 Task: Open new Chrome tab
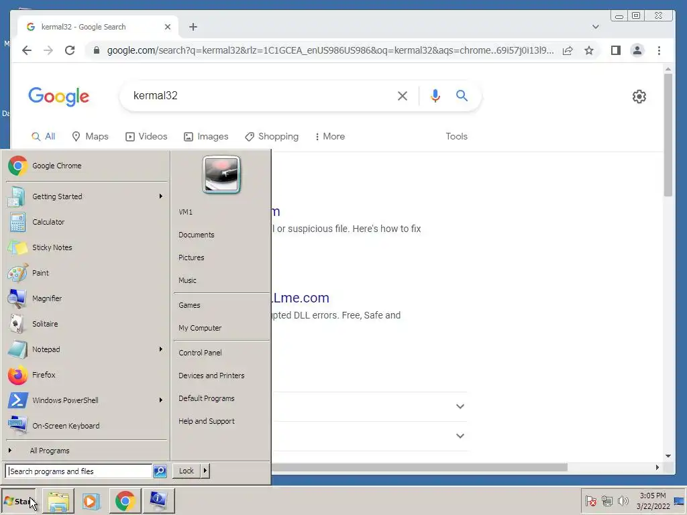(x=193, y=27)
